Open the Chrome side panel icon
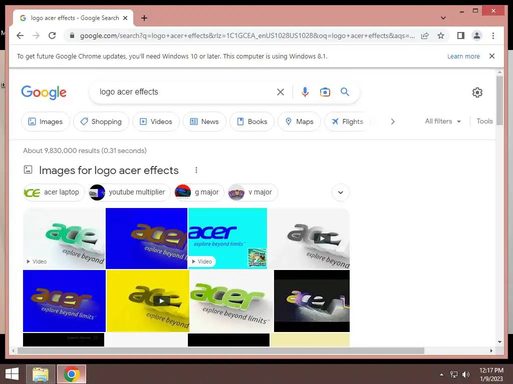The width and height of the screenshot is (513, 384). pyautogui.click(x=461, y=35)
